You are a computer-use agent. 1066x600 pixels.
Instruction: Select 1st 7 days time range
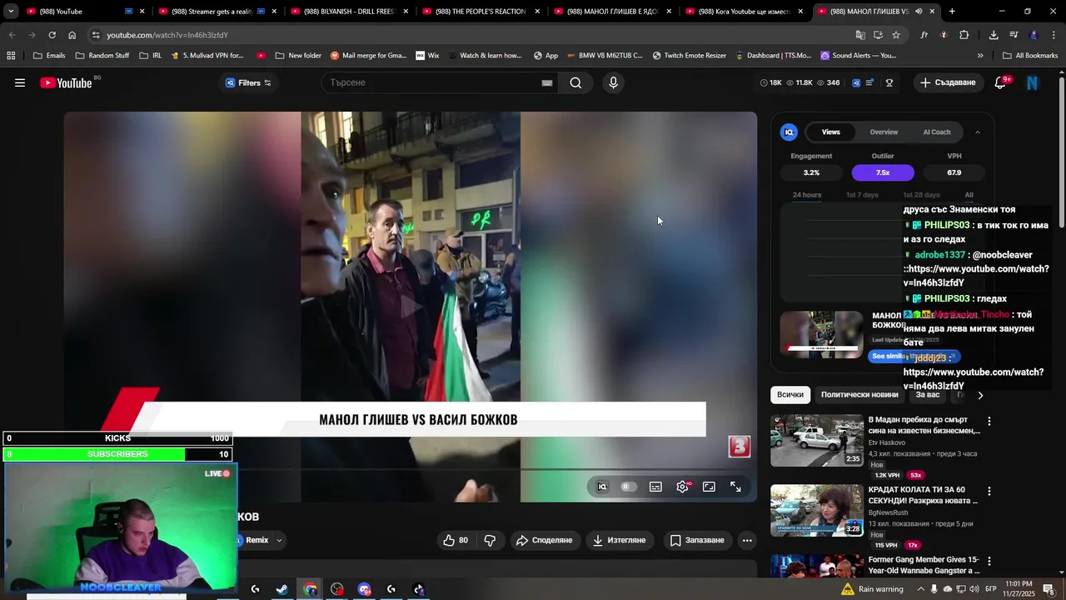point(862,195)
